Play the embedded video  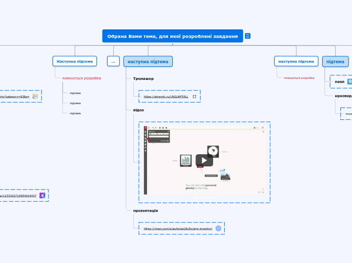204,160
